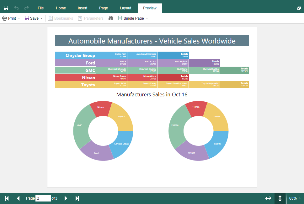The width and height of the screenshot is (304, 204).
Task: Expand the Save dropdown arrow
Action: tap(41, 18)
